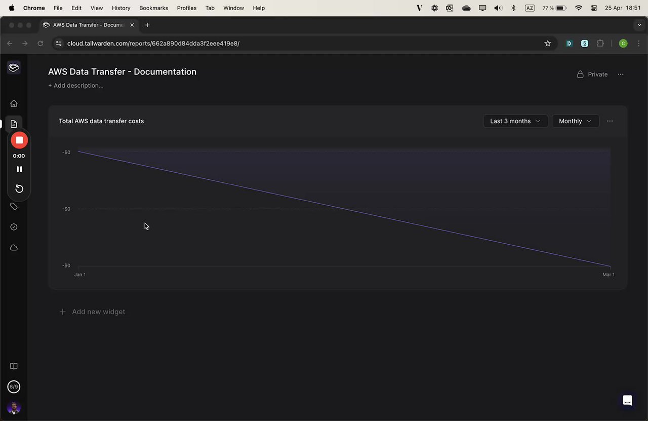This screenshot has width=648, height=421.
Task: Open the checkmark badge icon in sidebar
Action: (14, 227)
